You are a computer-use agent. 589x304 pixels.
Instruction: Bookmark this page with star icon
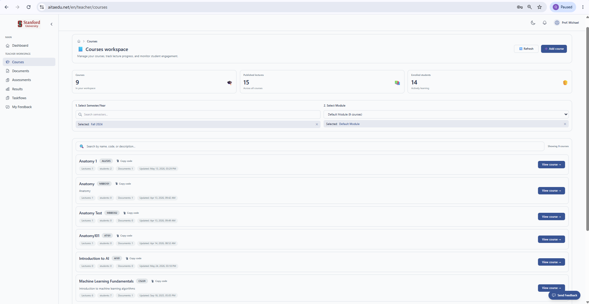539,7
